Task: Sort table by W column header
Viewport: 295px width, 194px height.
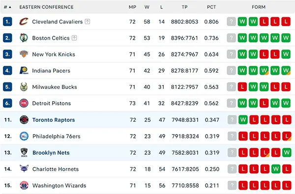Action: 147,7
